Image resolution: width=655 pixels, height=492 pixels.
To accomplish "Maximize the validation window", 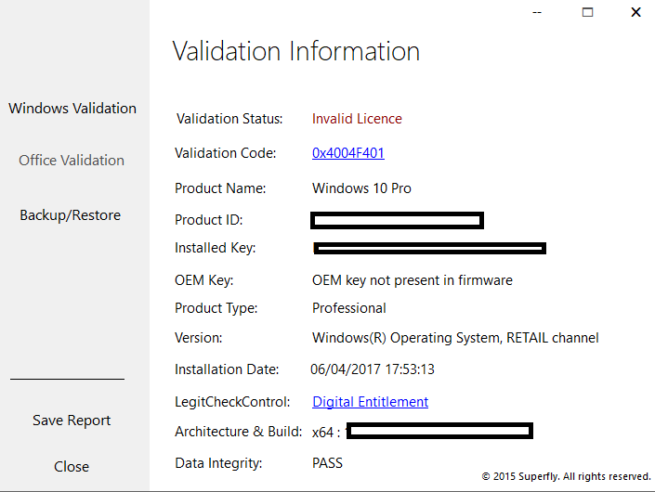I will tap(587, 12).
